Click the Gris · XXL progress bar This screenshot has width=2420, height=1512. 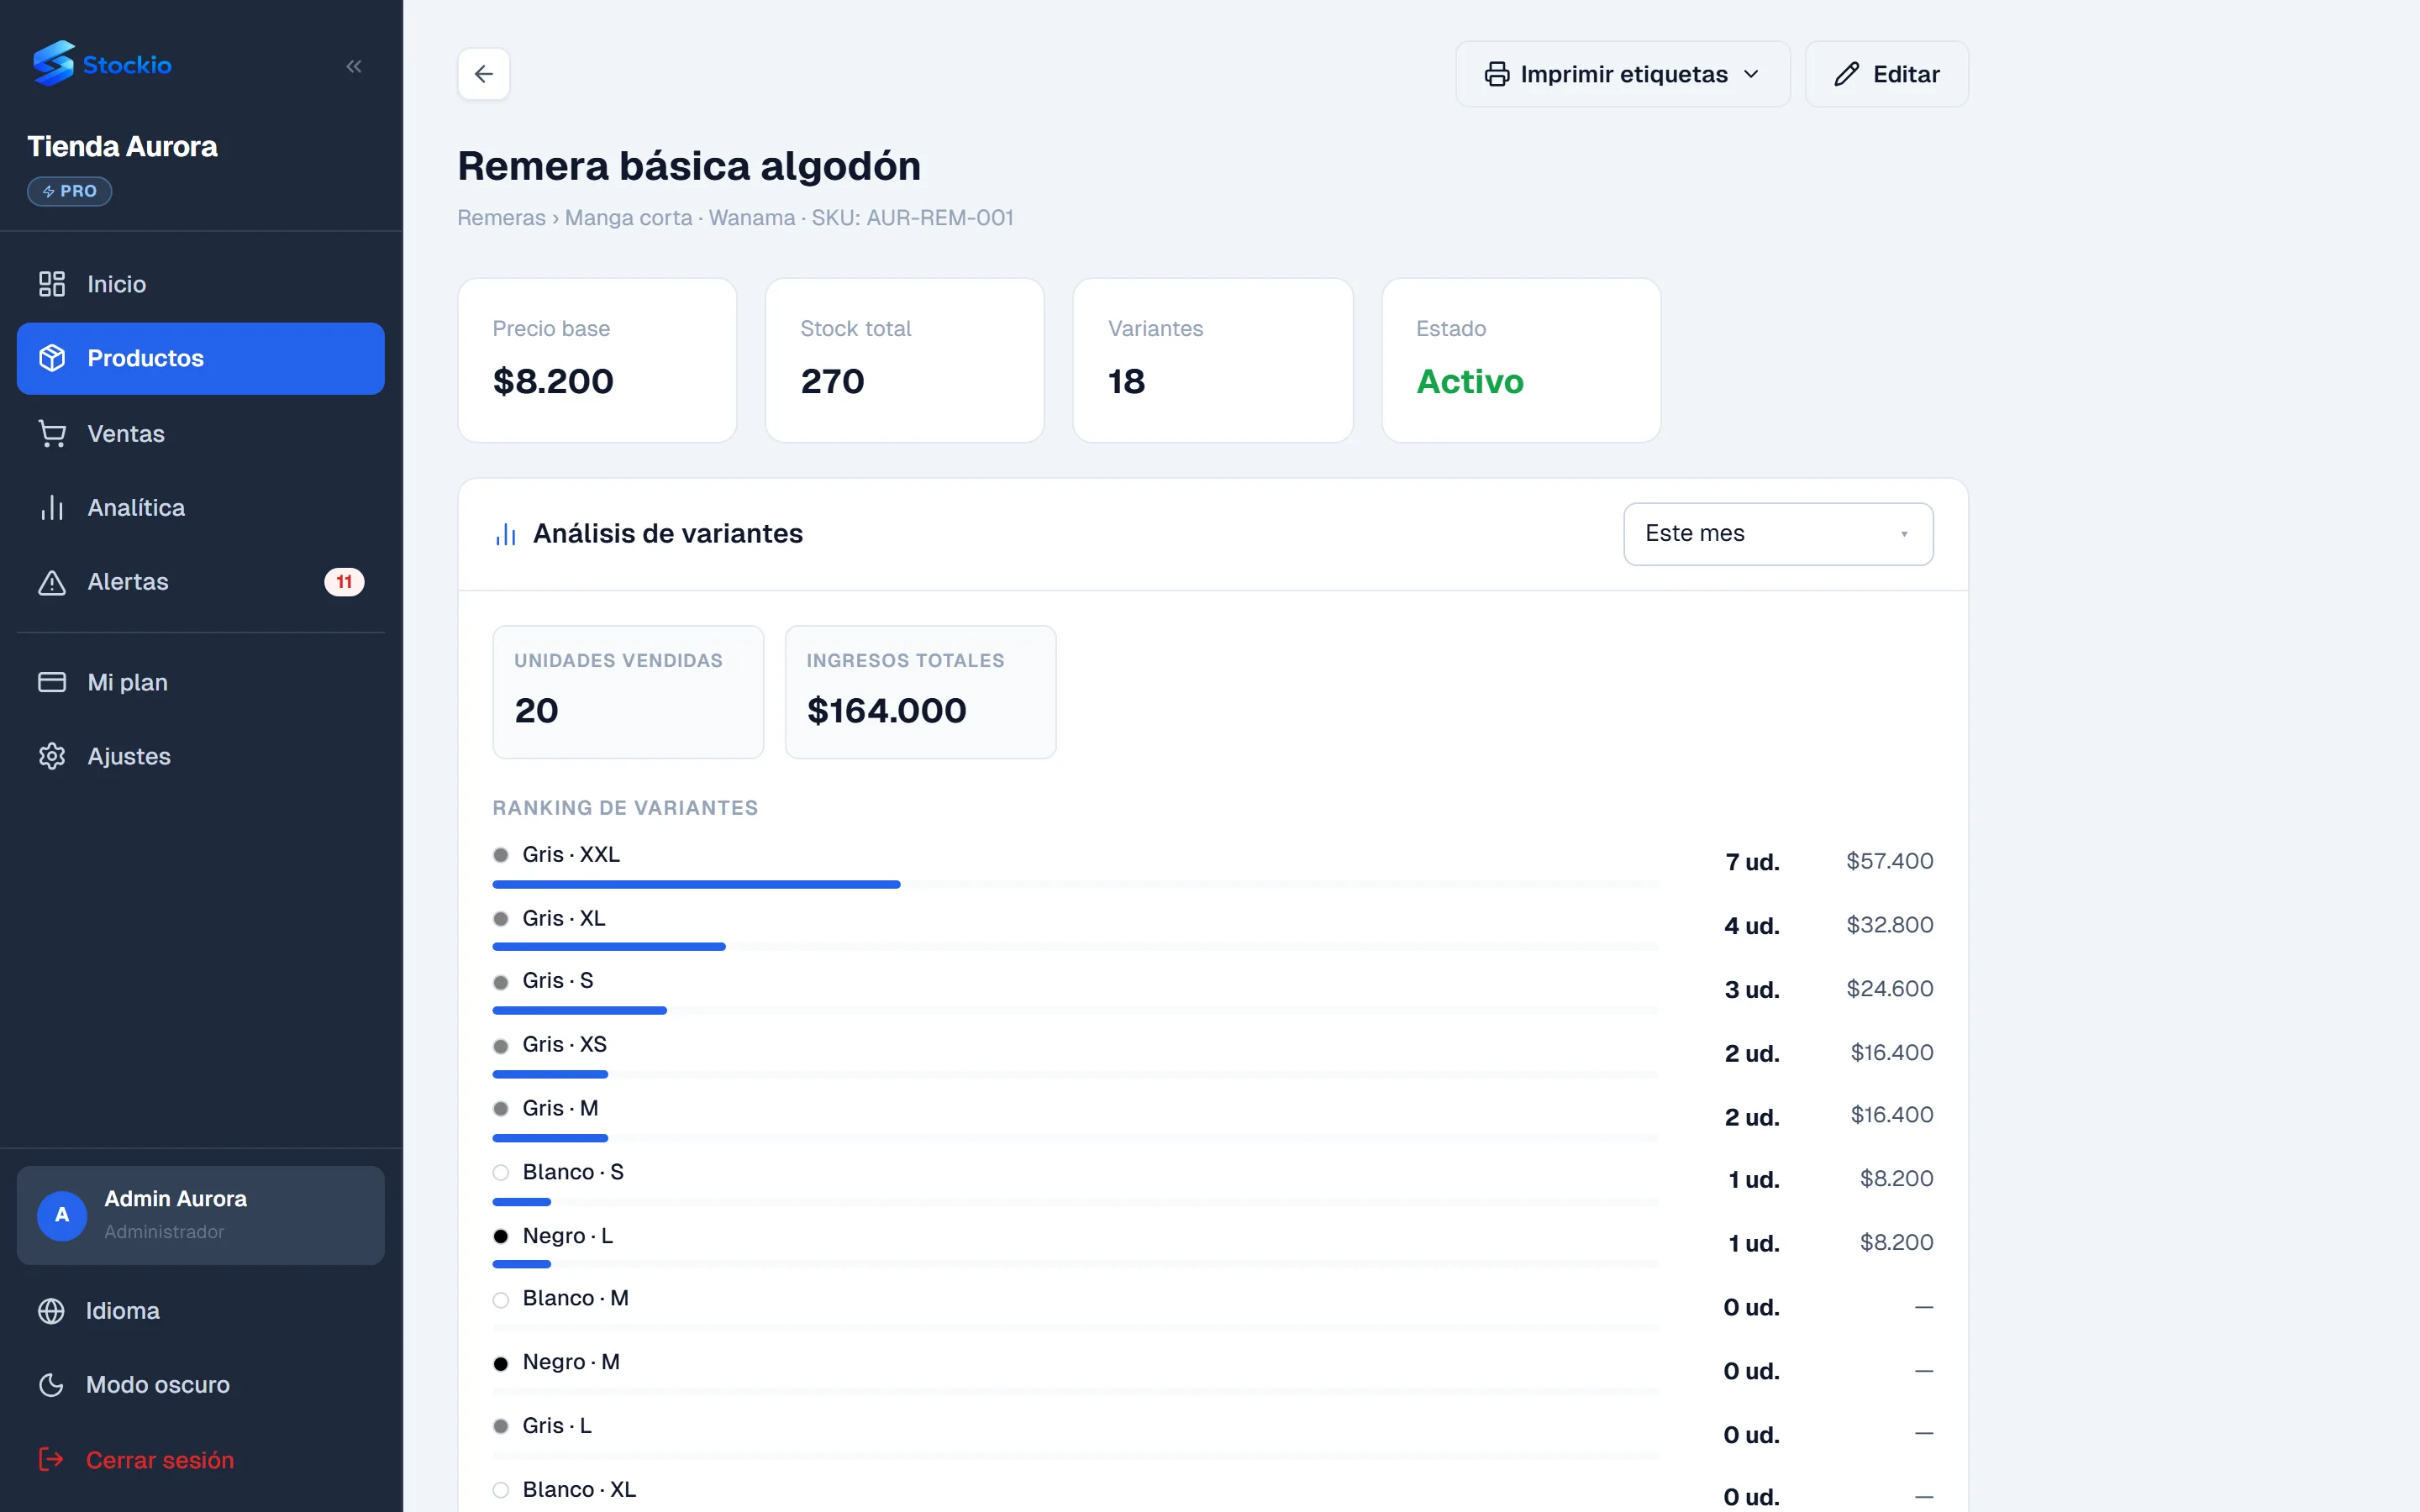pos(1076,884)
